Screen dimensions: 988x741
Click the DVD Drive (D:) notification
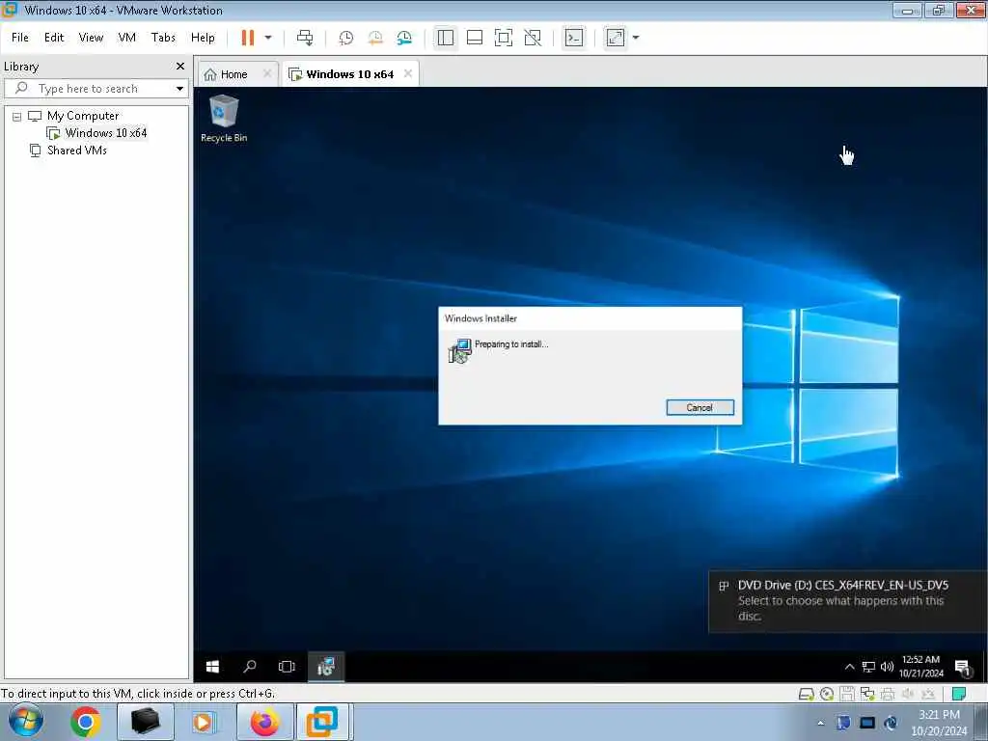click(x=847, y=601)
